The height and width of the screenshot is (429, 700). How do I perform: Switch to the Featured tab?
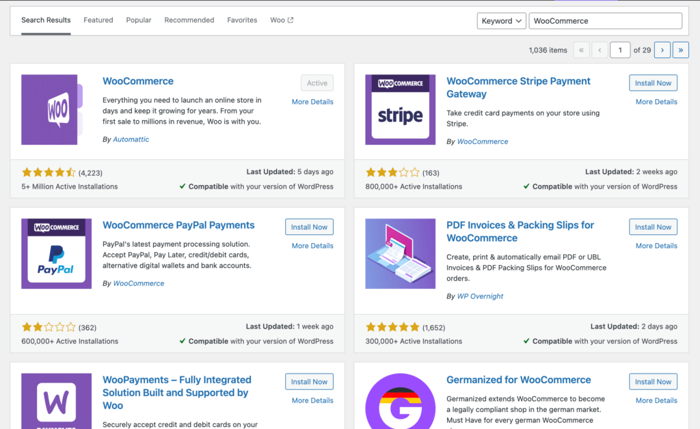pyautogui.click(x=98, y=20)
